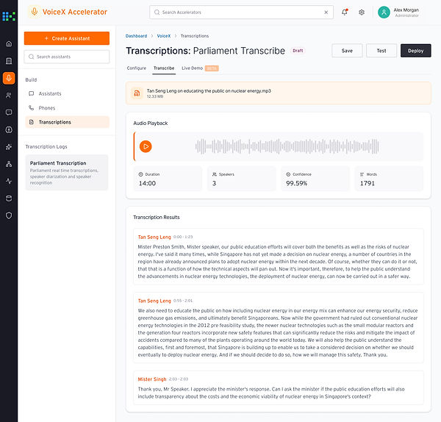Image resolution: width=441 pixels, height=422 pixels.
Task: Select the Parliament Transcription log card
Action: [x=67, y=173]
